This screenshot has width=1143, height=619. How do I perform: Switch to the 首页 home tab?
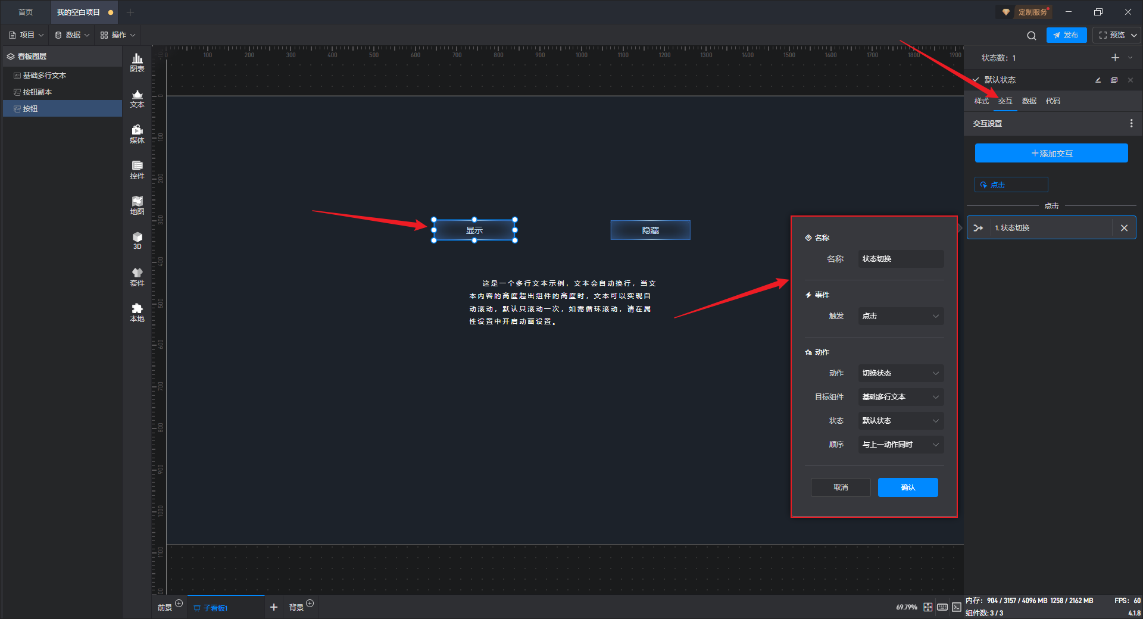26,12
